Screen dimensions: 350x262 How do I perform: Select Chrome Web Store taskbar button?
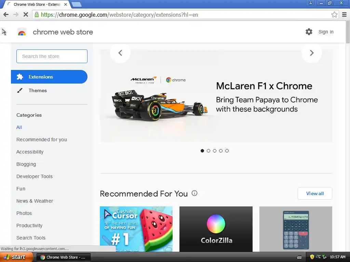coord(63,257)
